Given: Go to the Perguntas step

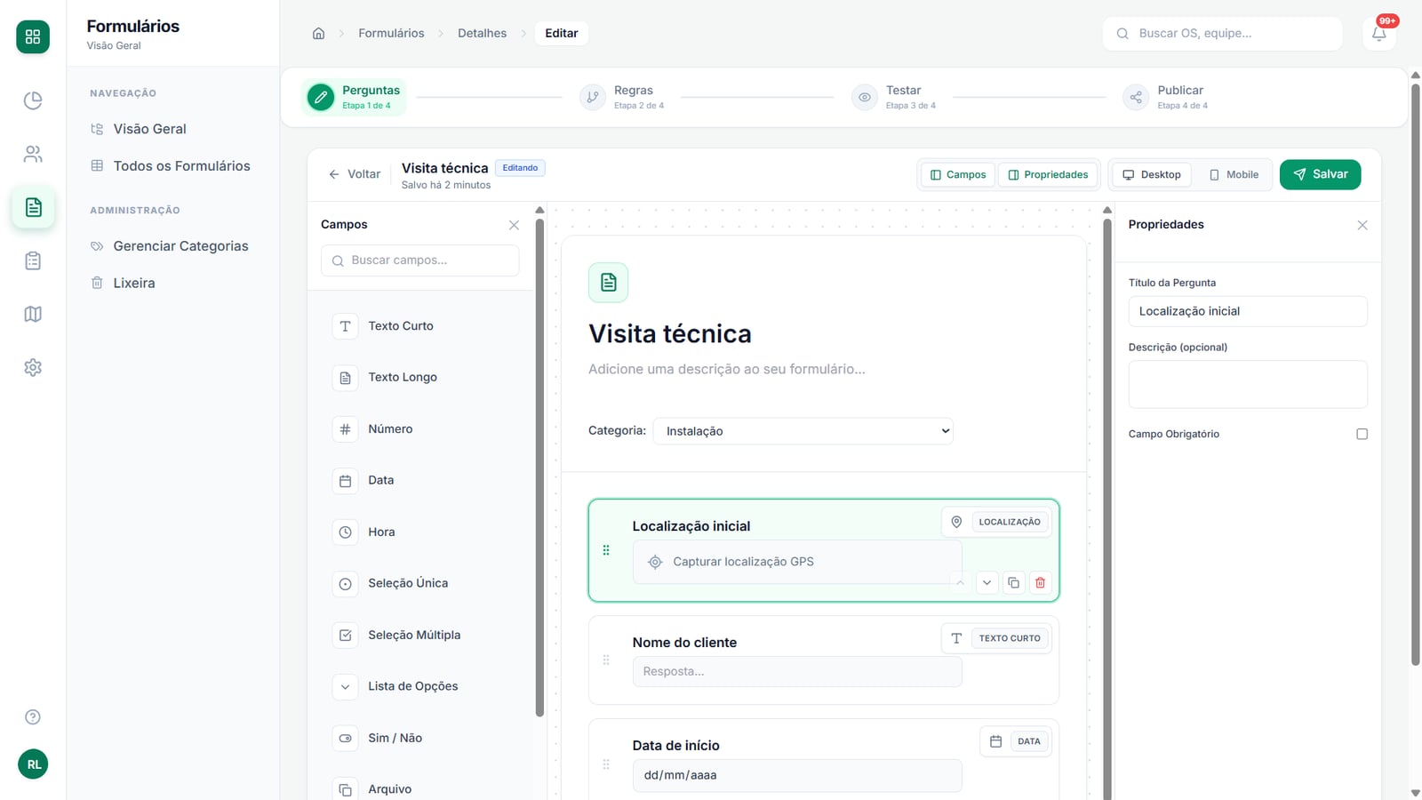Looking at the screenshot, I should (x=355, y=97).
